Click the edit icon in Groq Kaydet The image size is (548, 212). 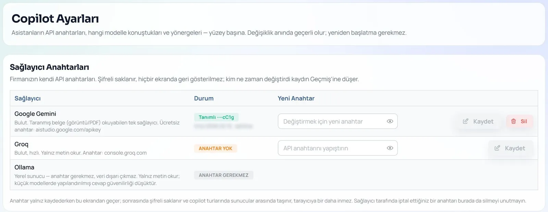click(x=497, y=148)
